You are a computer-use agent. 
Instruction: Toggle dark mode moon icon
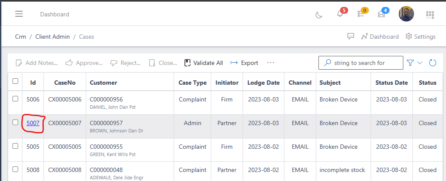coord(319,15)
